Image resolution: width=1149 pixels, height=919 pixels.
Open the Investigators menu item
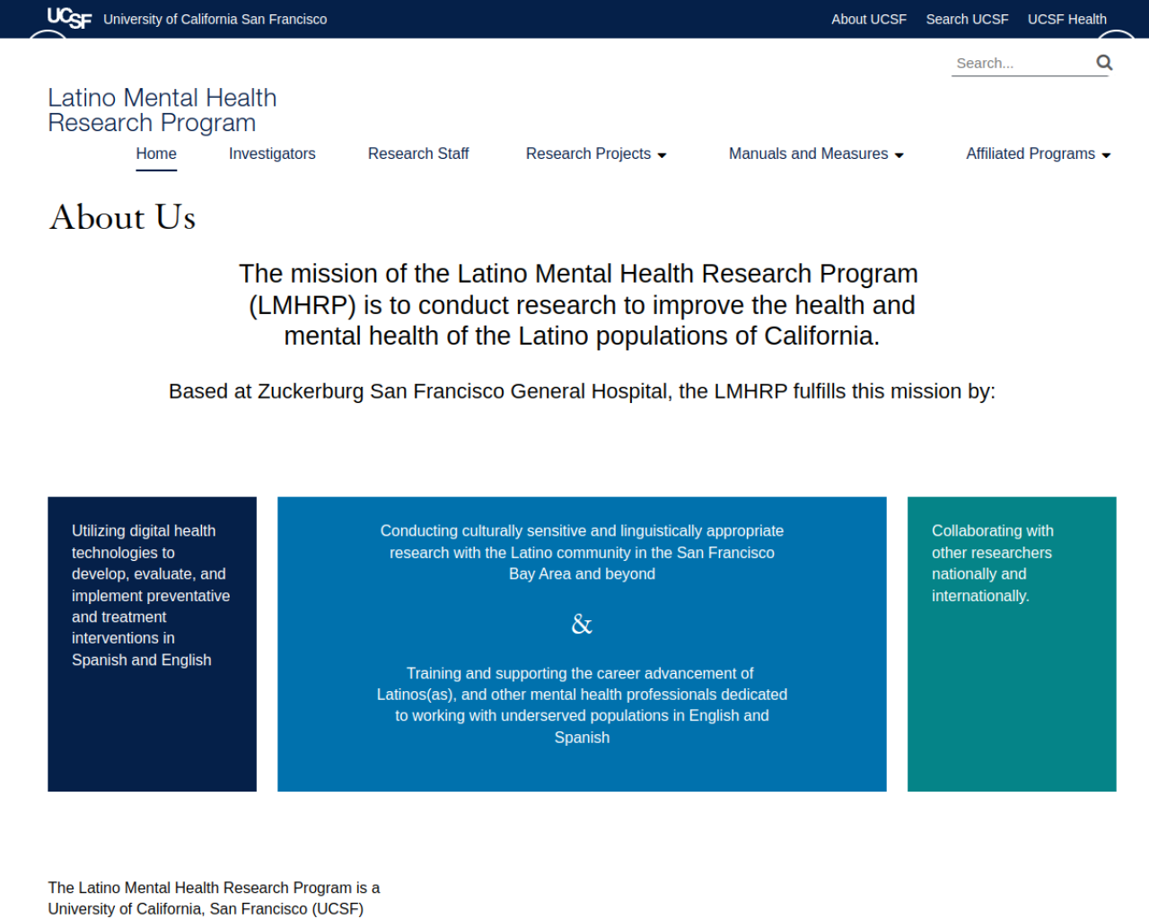point(272,153)
